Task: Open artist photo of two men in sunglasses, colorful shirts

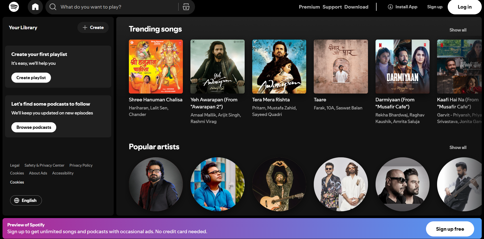Action: coord(341,184)
